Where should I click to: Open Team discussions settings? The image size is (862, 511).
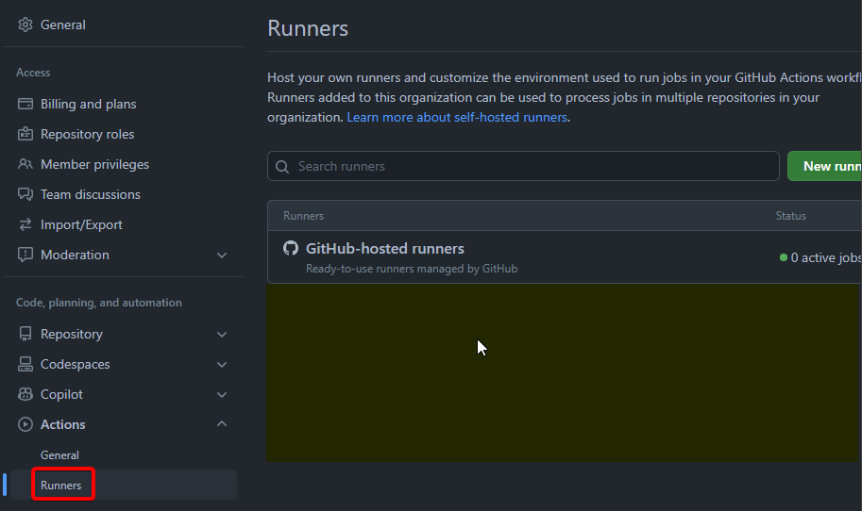(90, 194)
